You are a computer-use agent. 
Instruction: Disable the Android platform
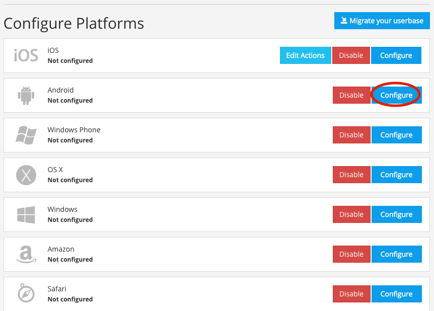click(351, 95)
